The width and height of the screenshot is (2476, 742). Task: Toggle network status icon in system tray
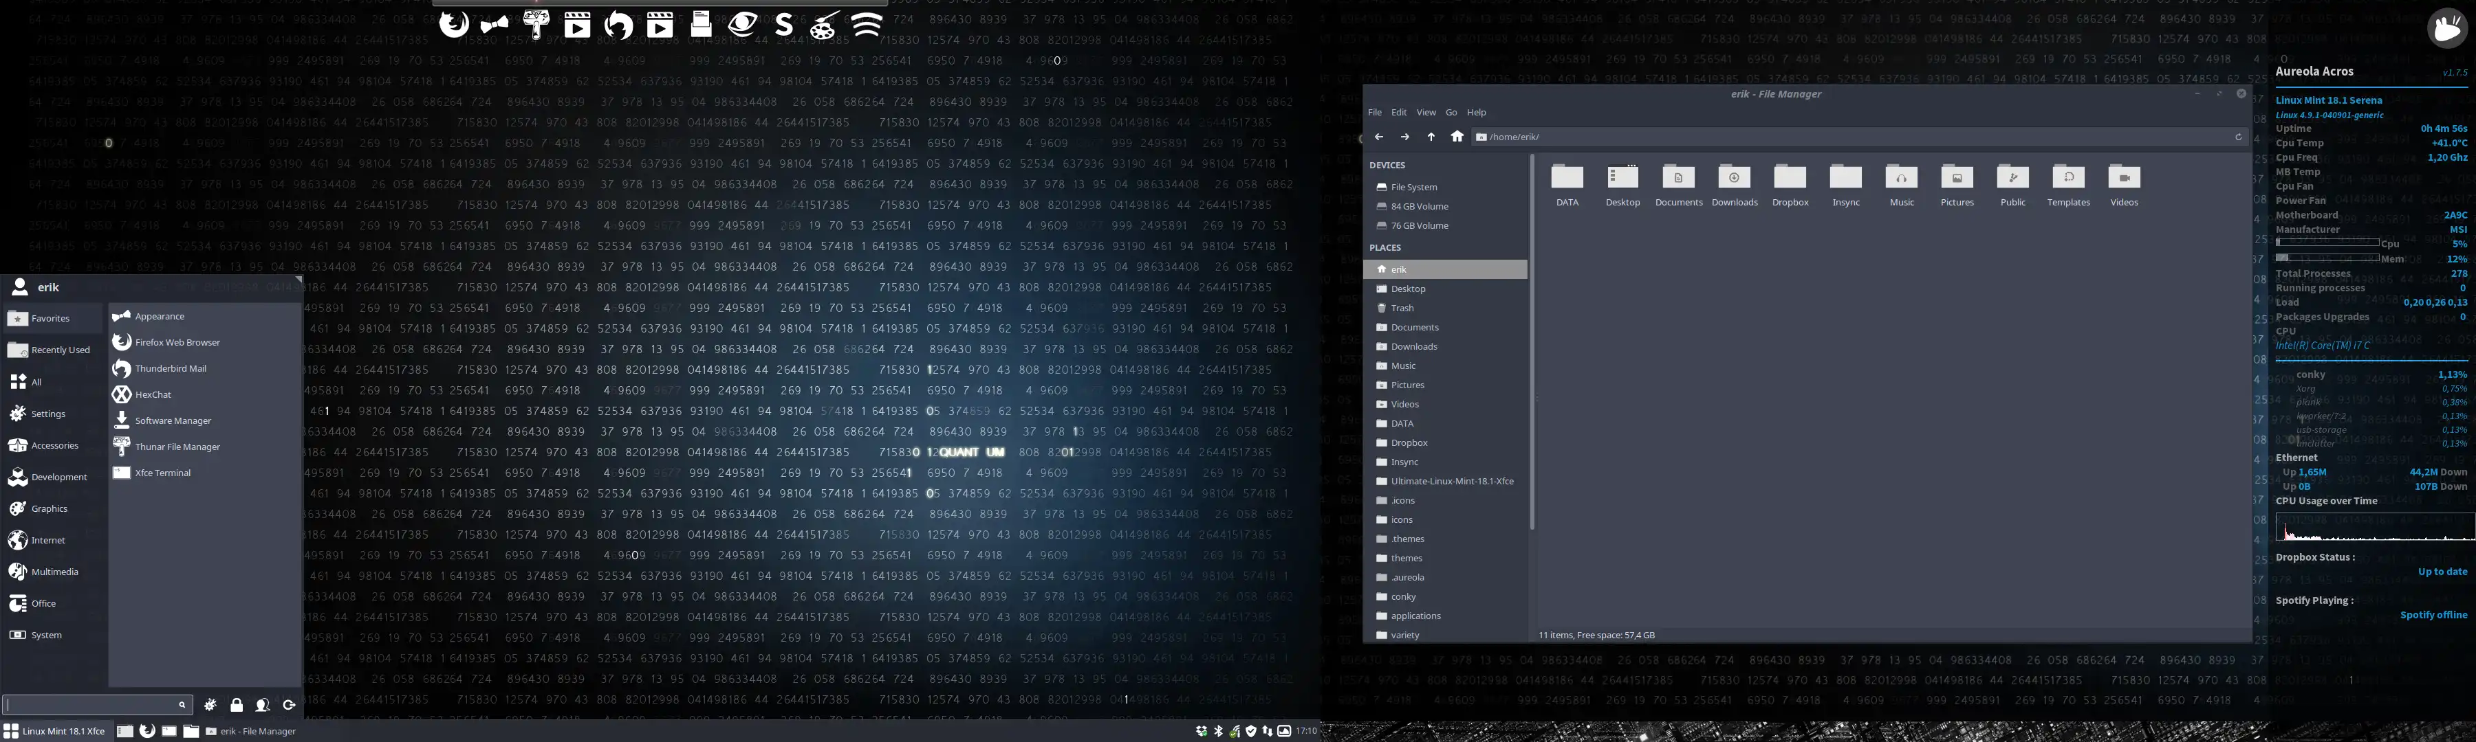pyautogui.click(x=1233, y=730)
